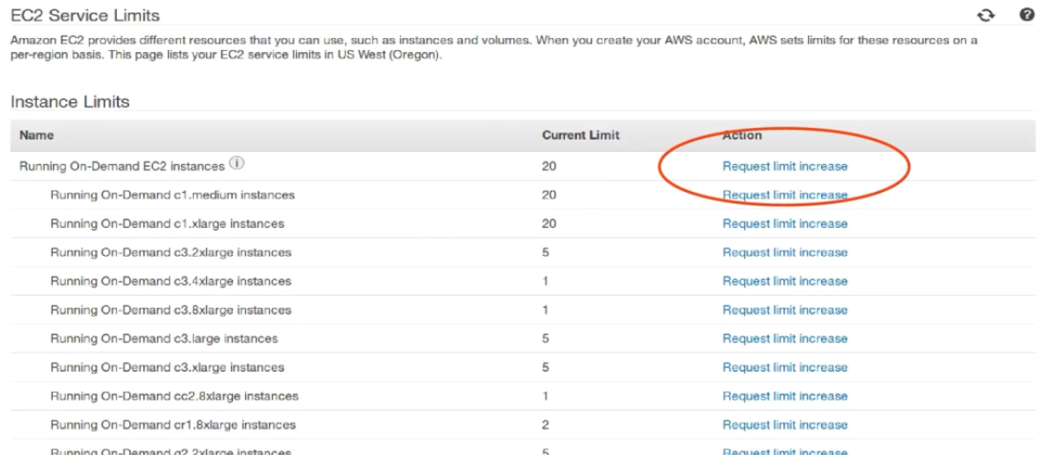Click limit value 20 in c1.medium row
1041x455 pixels.
(549, 195)
